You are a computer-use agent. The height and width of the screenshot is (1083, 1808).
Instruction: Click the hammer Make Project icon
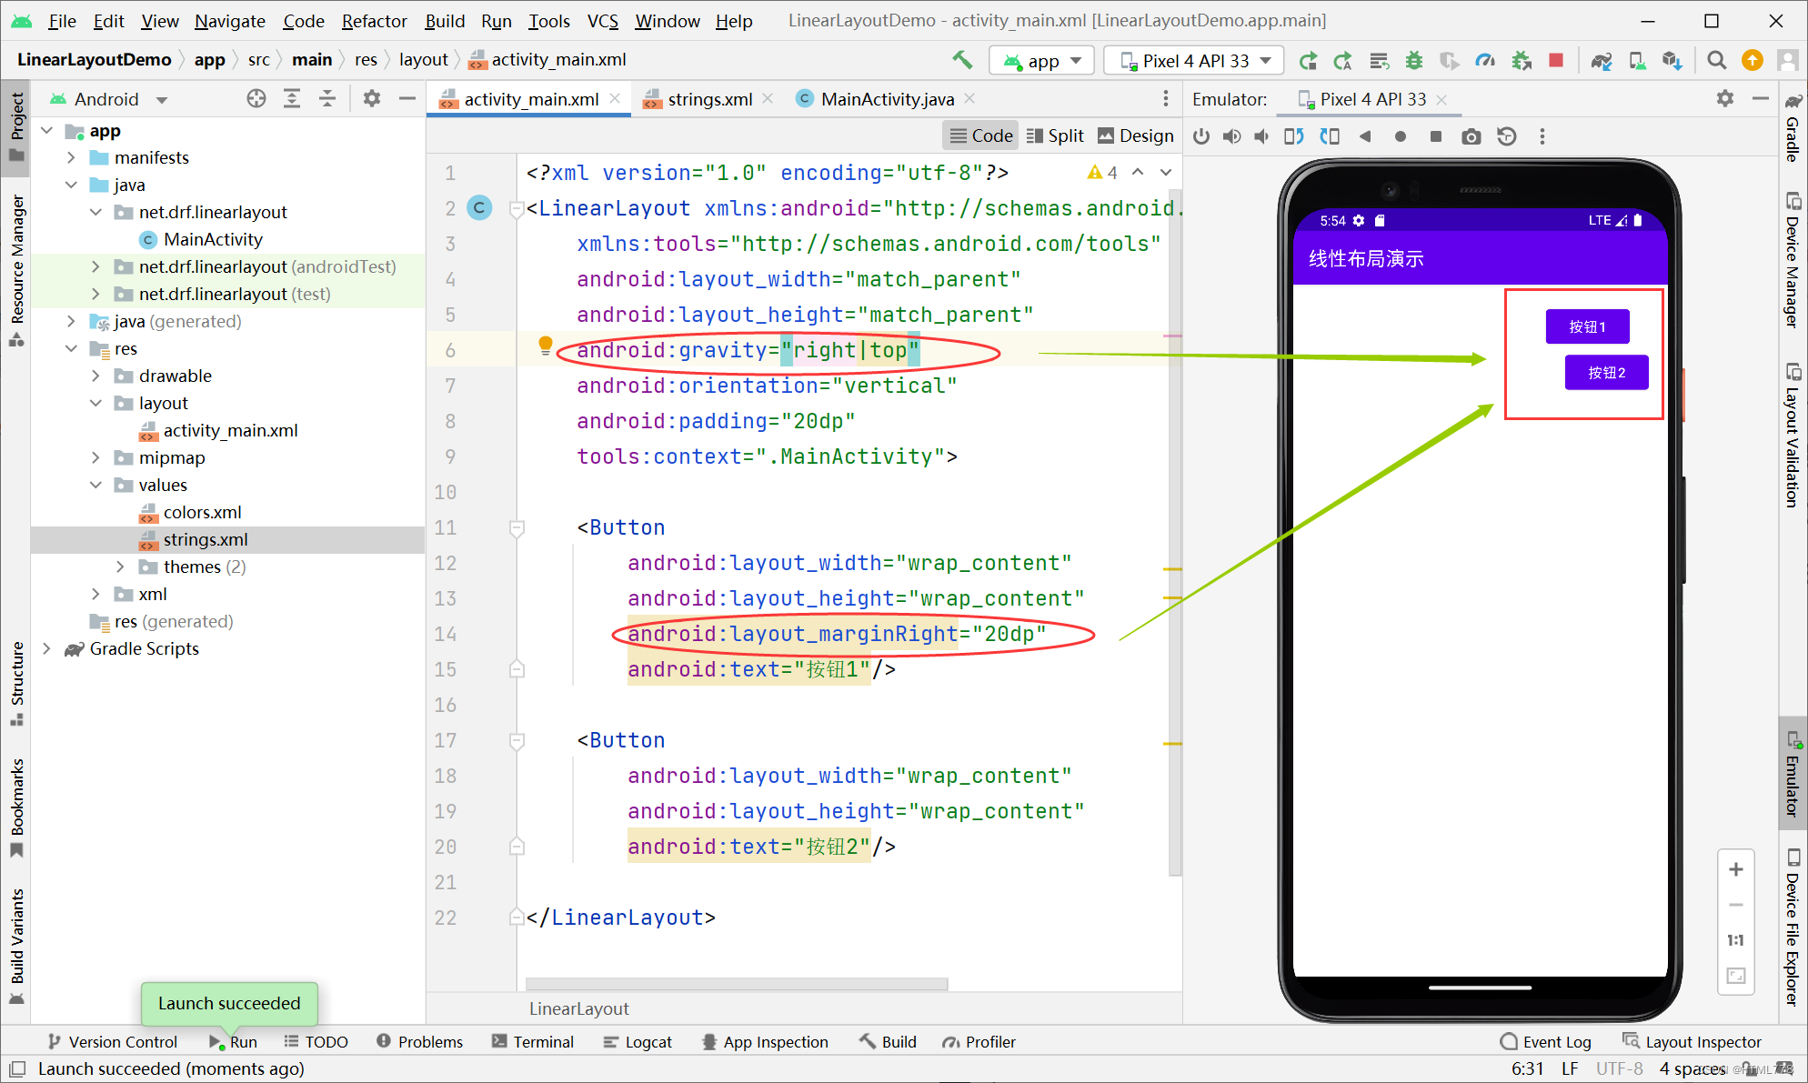[x=962, y=60]
